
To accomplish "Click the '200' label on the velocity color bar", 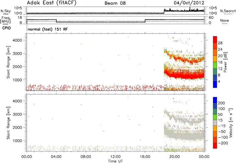I will [222, 103].
